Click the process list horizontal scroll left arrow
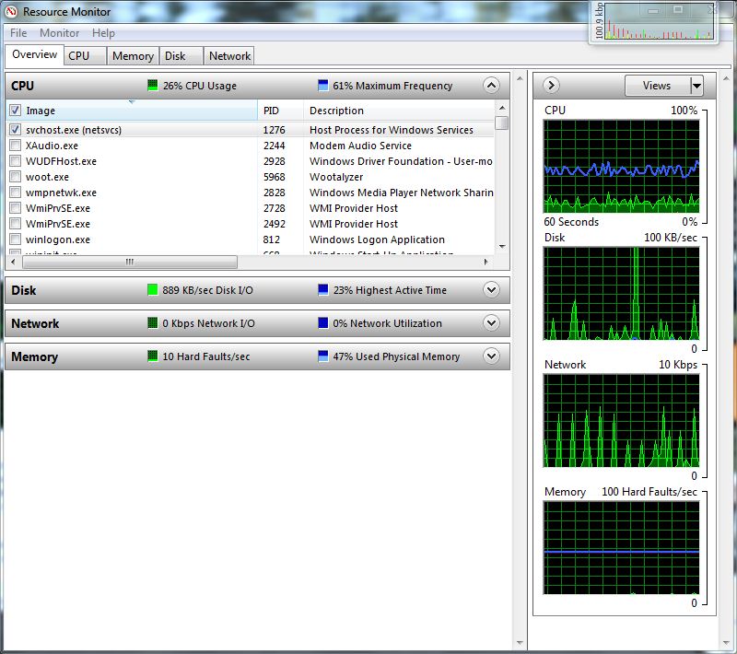The height and width of the screenshot is (654, 737). (x=13, y=262)
